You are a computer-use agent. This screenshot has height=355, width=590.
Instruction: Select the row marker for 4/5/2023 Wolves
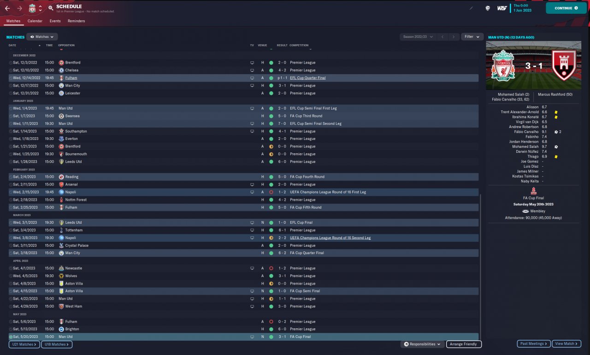point(11,276)
